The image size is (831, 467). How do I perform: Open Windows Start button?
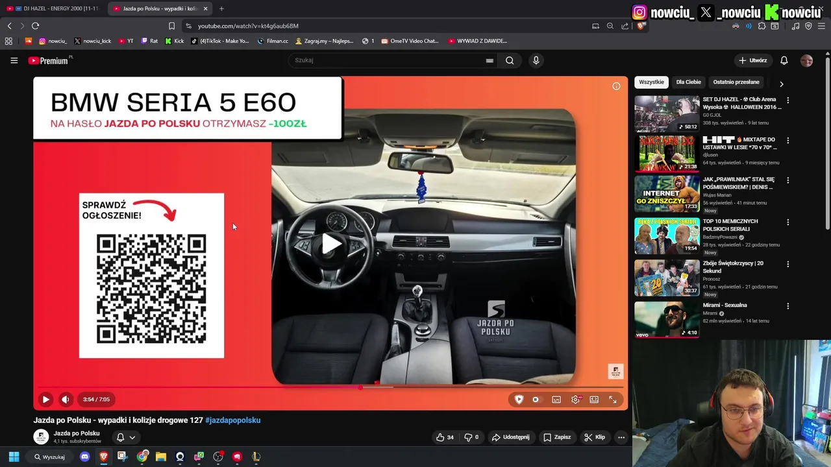click(x=14, y=457)
